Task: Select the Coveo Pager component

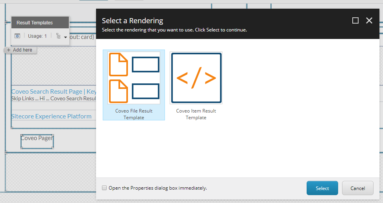Action: tap(37, 141)
